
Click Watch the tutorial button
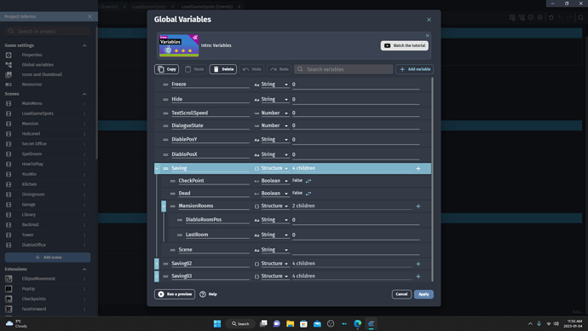pyautogui.click(x=405, y=45)
